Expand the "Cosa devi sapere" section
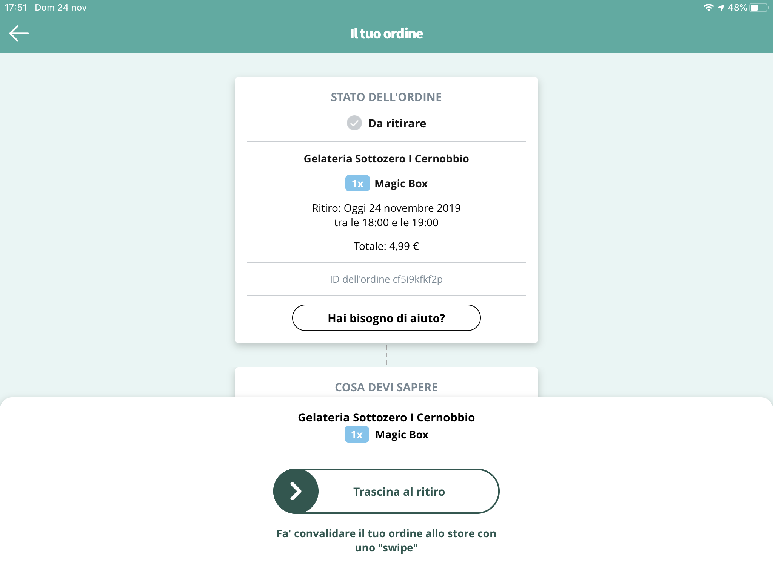 coord(386,387)
